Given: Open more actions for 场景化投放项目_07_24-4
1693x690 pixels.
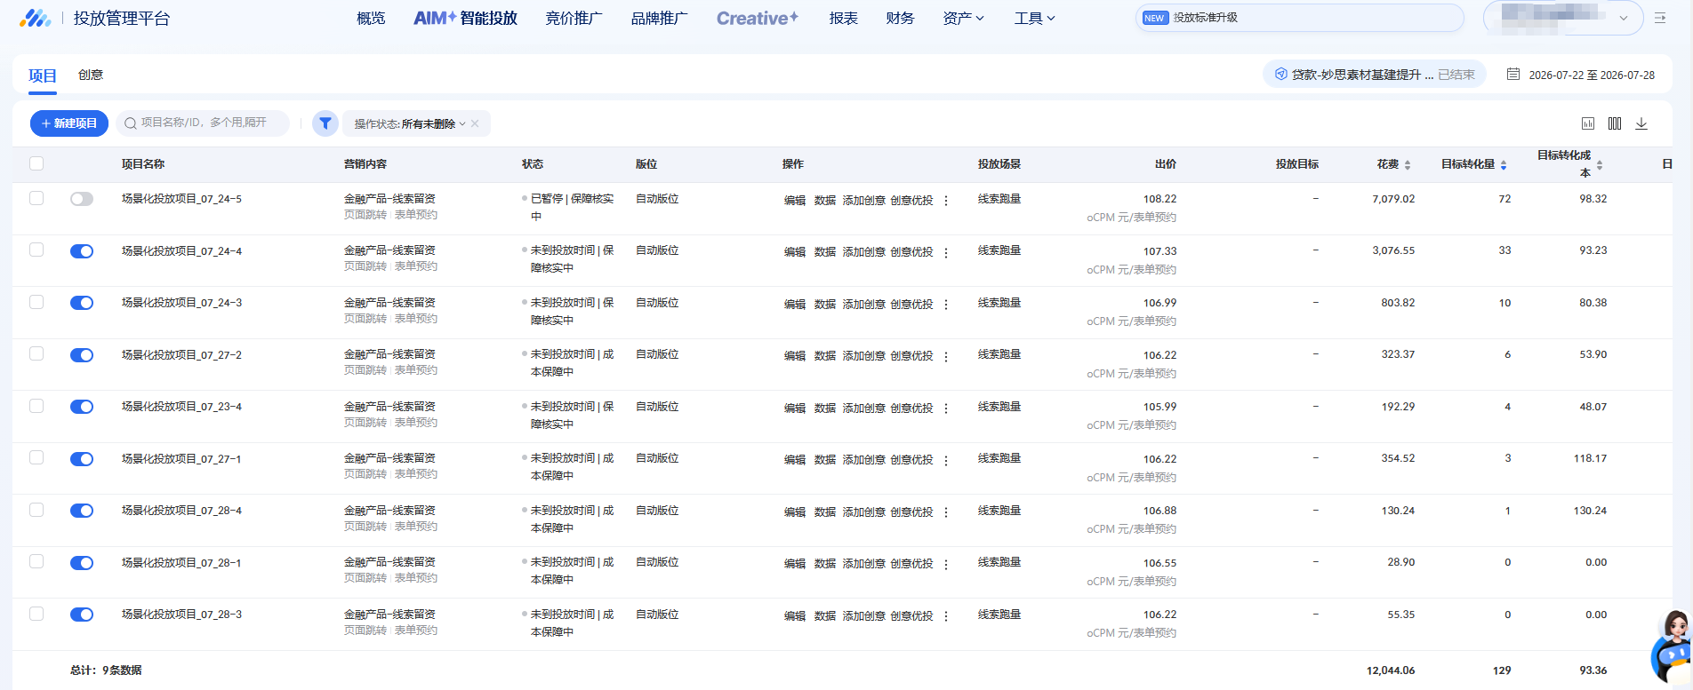Looking at the screenshot, I should pos(946,252).
